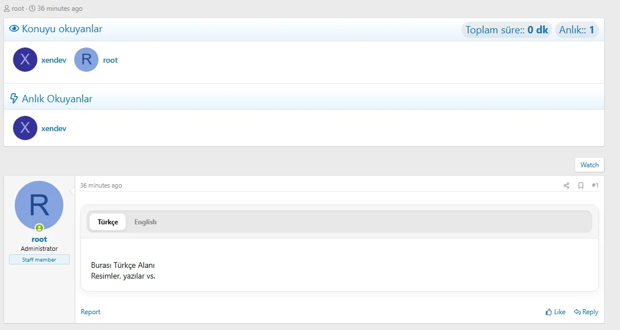
Task: Click root's avatar in the readers list
Action: click(x=86, y=60)
